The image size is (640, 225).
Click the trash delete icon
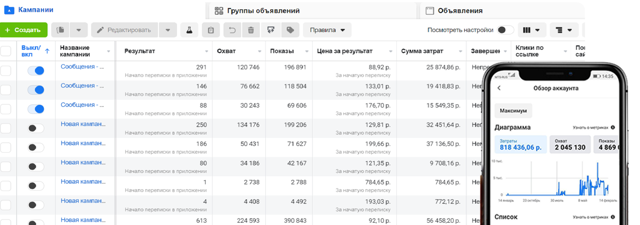click(251, 30)
